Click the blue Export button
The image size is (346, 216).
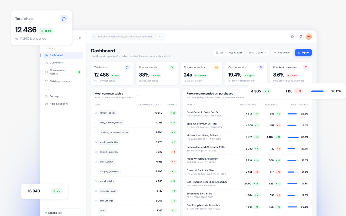click(303, 53)
